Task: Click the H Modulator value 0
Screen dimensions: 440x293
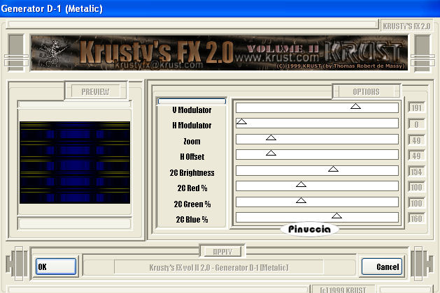Action: [x=416, y=124]
